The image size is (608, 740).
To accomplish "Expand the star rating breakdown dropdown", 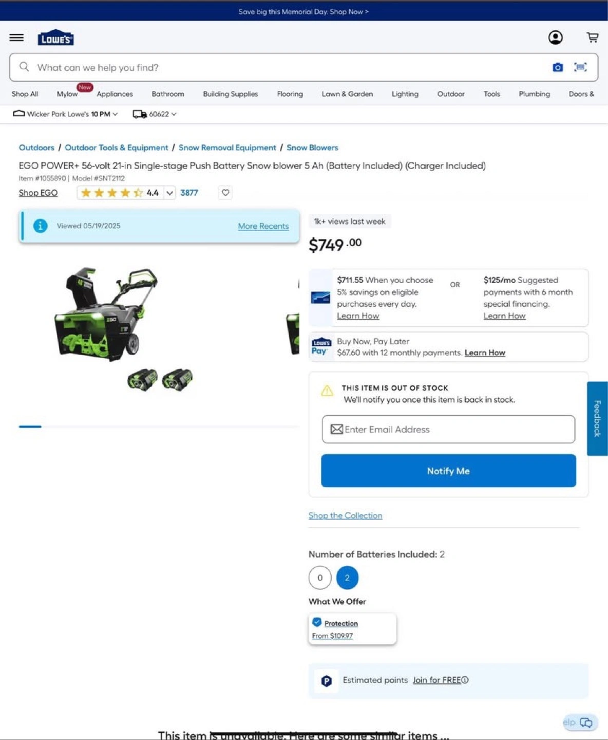I will point(169,193).
